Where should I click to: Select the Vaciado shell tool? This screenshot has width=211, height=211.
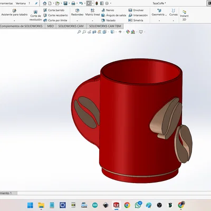(109, 21)
